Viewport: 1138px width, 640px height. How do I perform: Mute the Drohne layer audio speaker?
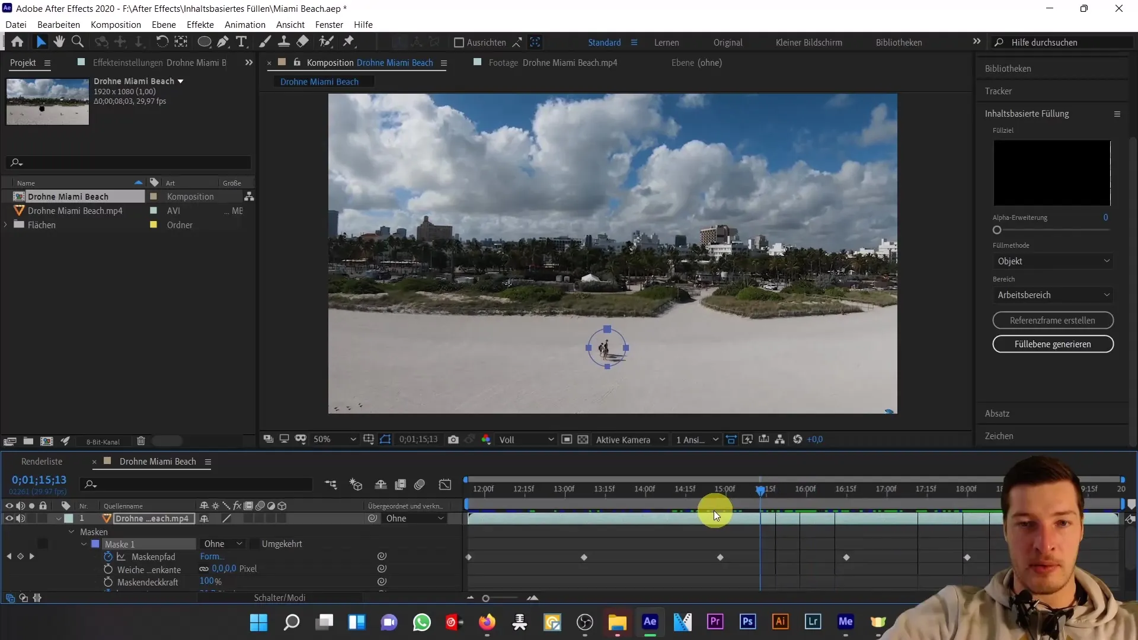[21, 519]
